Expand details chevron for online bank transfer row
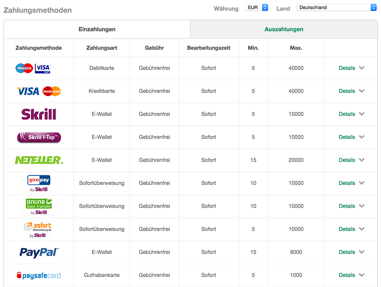The image size is (381, 287). pos(362,206)
